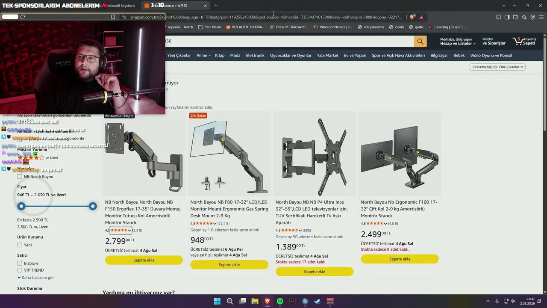
Task: Expand the Prime navigation dropdown
Action: click(x=203, y=56)
